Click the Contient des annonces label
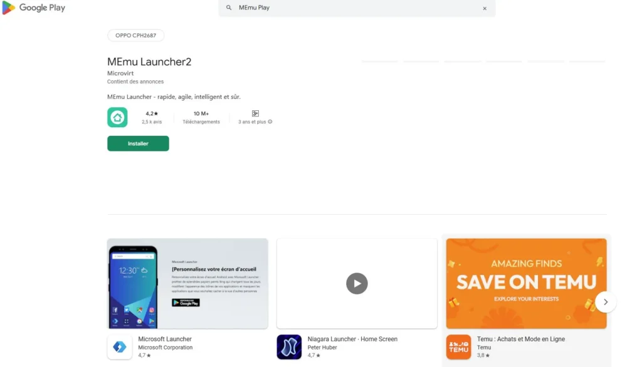Viewport: 642px width, 367px height. point(135,82)
